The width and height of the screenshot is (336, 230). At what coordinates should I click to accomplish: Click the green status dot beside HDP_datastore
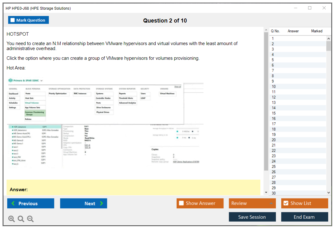(x=13, y=127)
